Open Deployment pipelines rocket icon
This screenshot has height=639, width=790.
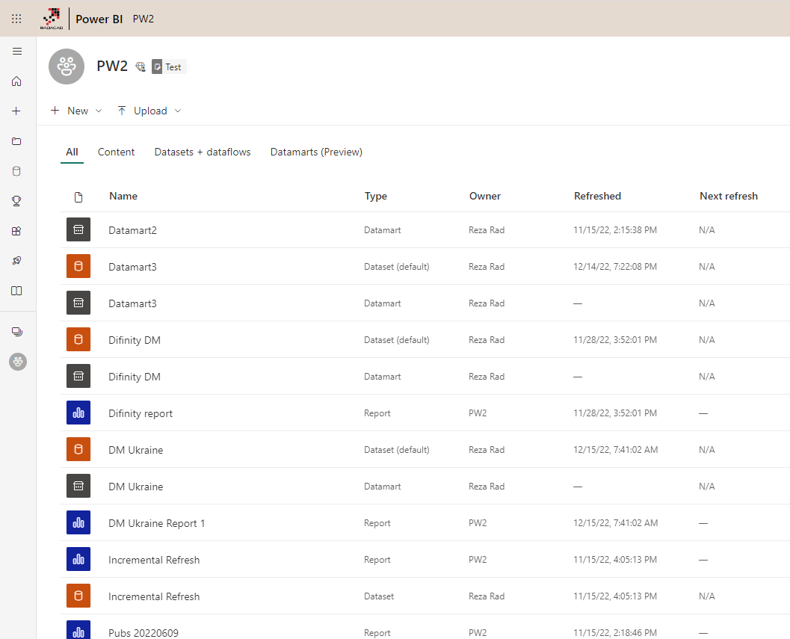click(17, 261)
